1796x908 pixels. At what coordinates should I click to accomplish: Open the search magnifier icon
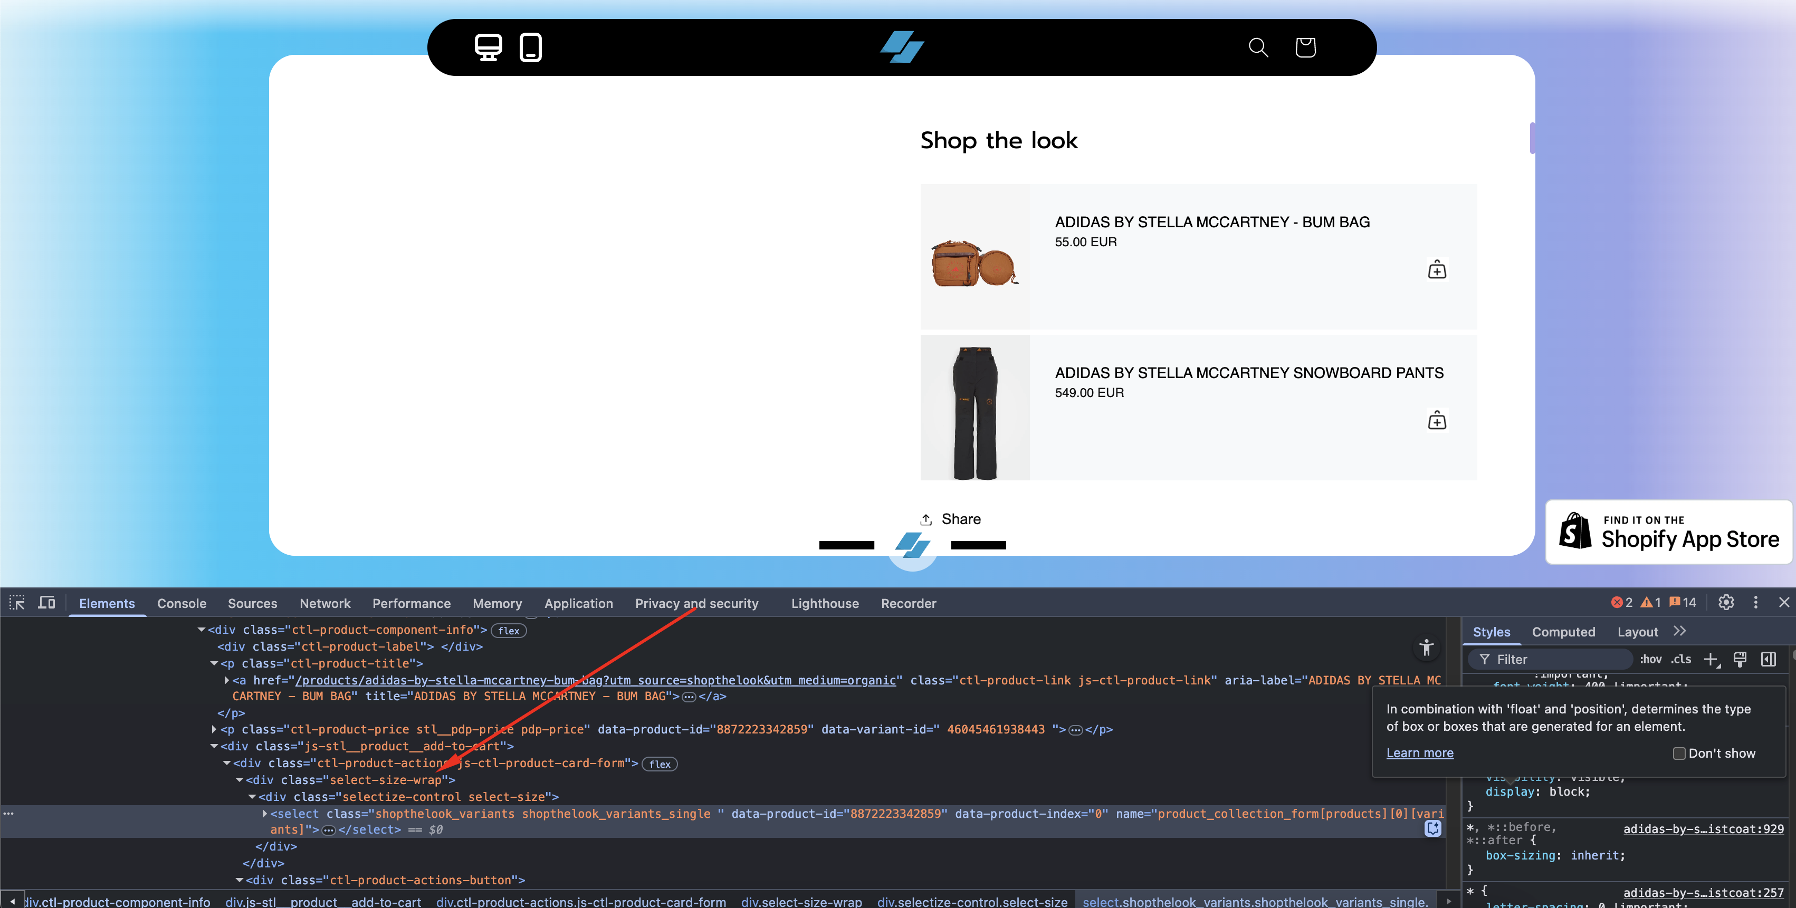point(1258,47)
